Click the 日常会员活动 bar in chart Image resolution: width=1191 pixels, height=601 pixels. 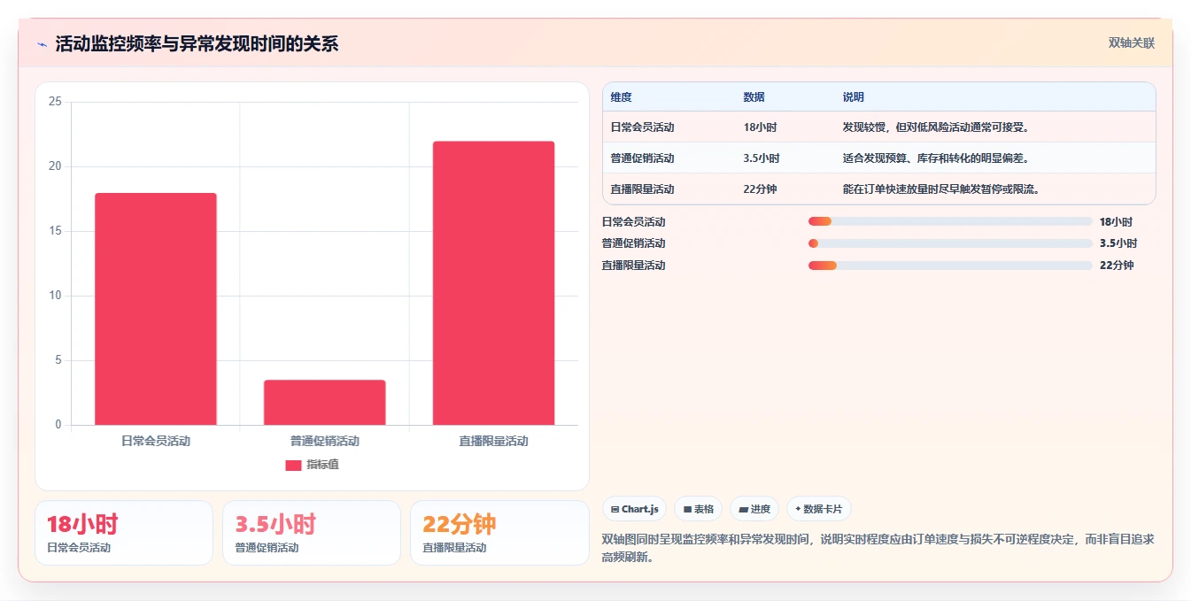click(155, 309)
